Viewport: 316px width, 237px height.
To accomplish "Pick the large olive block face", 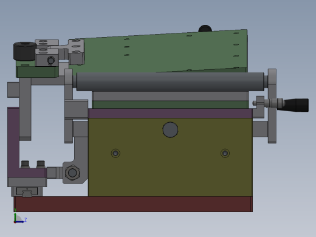I will pos(170,157).
